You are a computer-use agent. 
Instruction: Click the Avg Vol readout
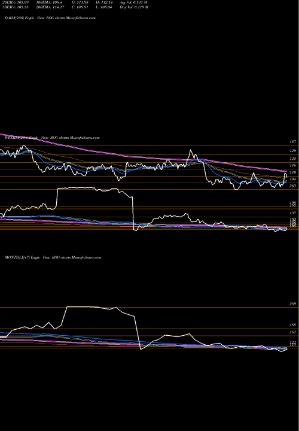(133, 2)
